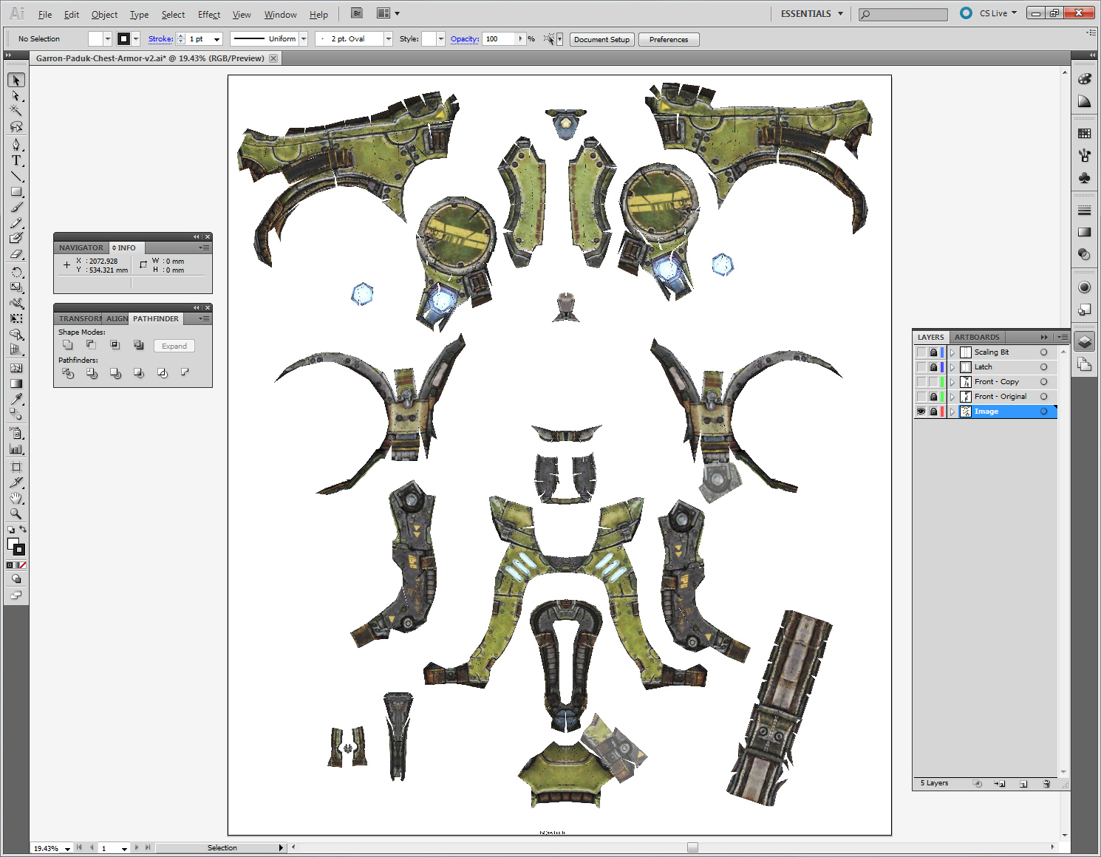The image size is (1101, 857).
Task: Click the Divide pathfinder icon
Action: (x=68, y=373)
